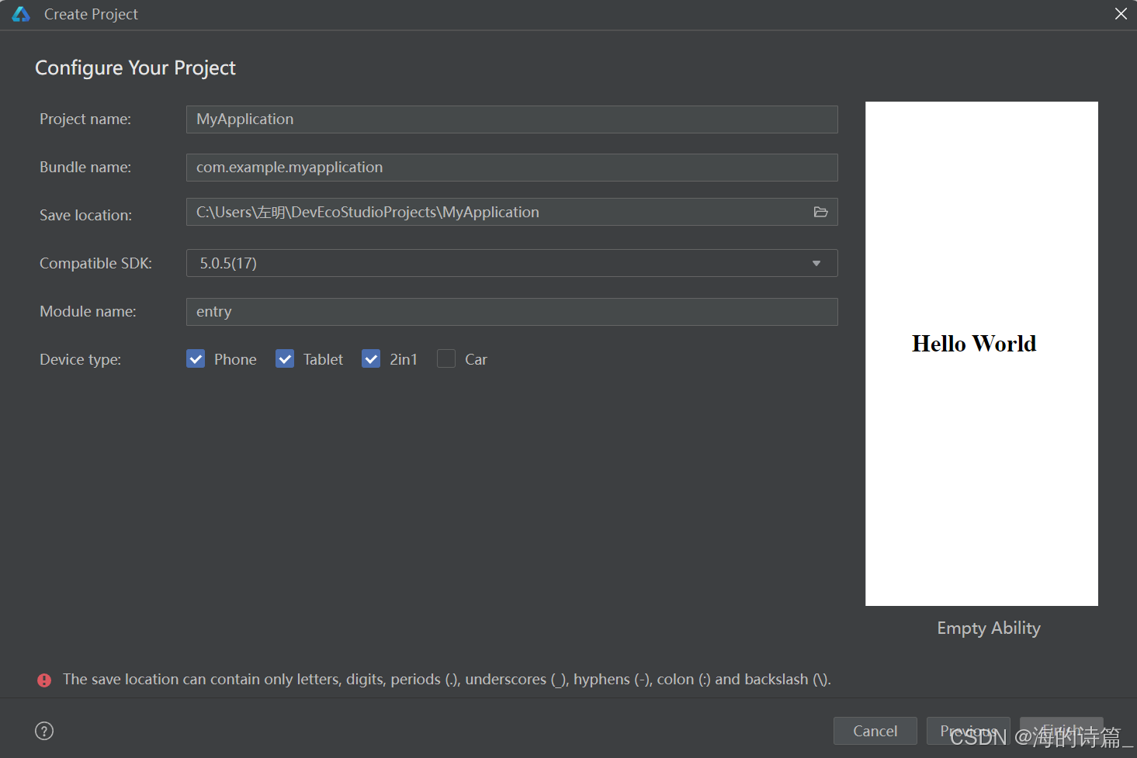Uncheck the 2in1 device type checkbox

point(371,359)
